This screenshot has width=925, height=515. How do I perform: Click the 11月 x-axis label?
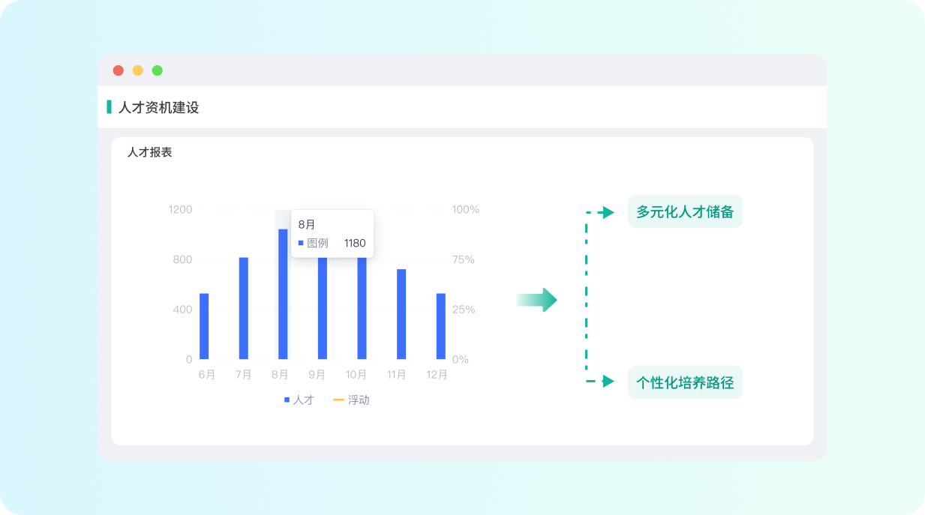point(397,375)
